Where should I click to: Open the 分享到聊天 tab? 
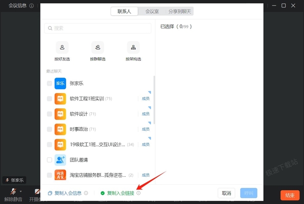pos(179,12)
